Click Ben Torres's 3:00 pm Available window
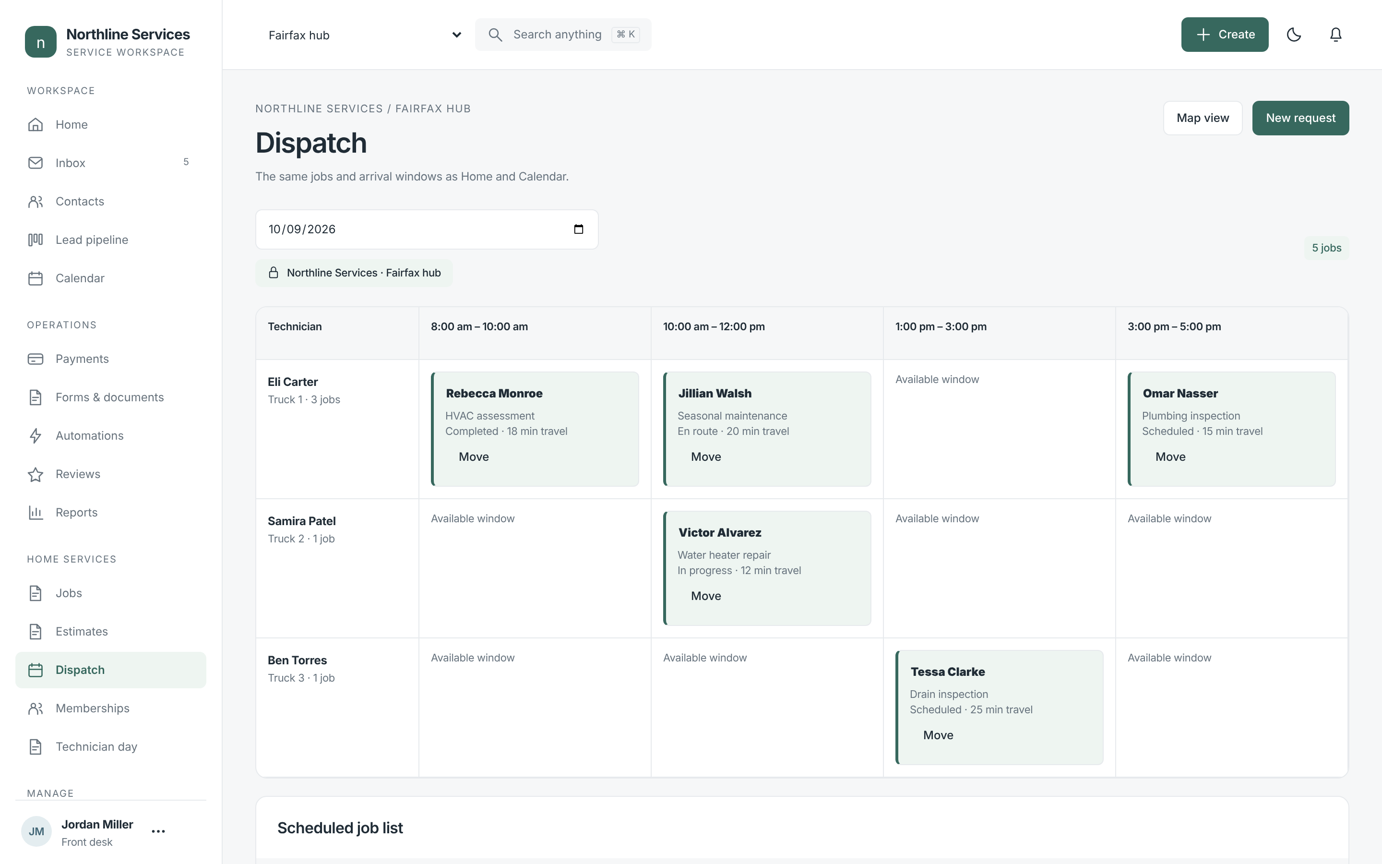This screenshot has width=1382, height=864. [x=1169, y=658]
